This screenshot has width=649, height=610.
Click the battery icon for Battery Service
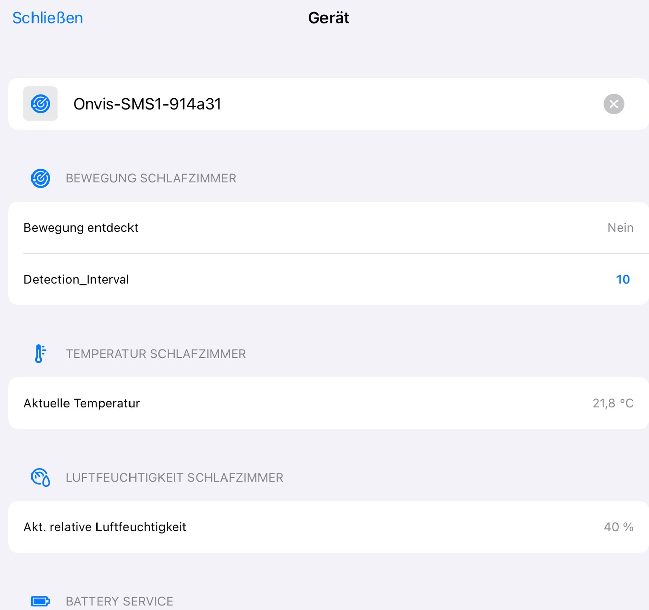tap(41, 601)
